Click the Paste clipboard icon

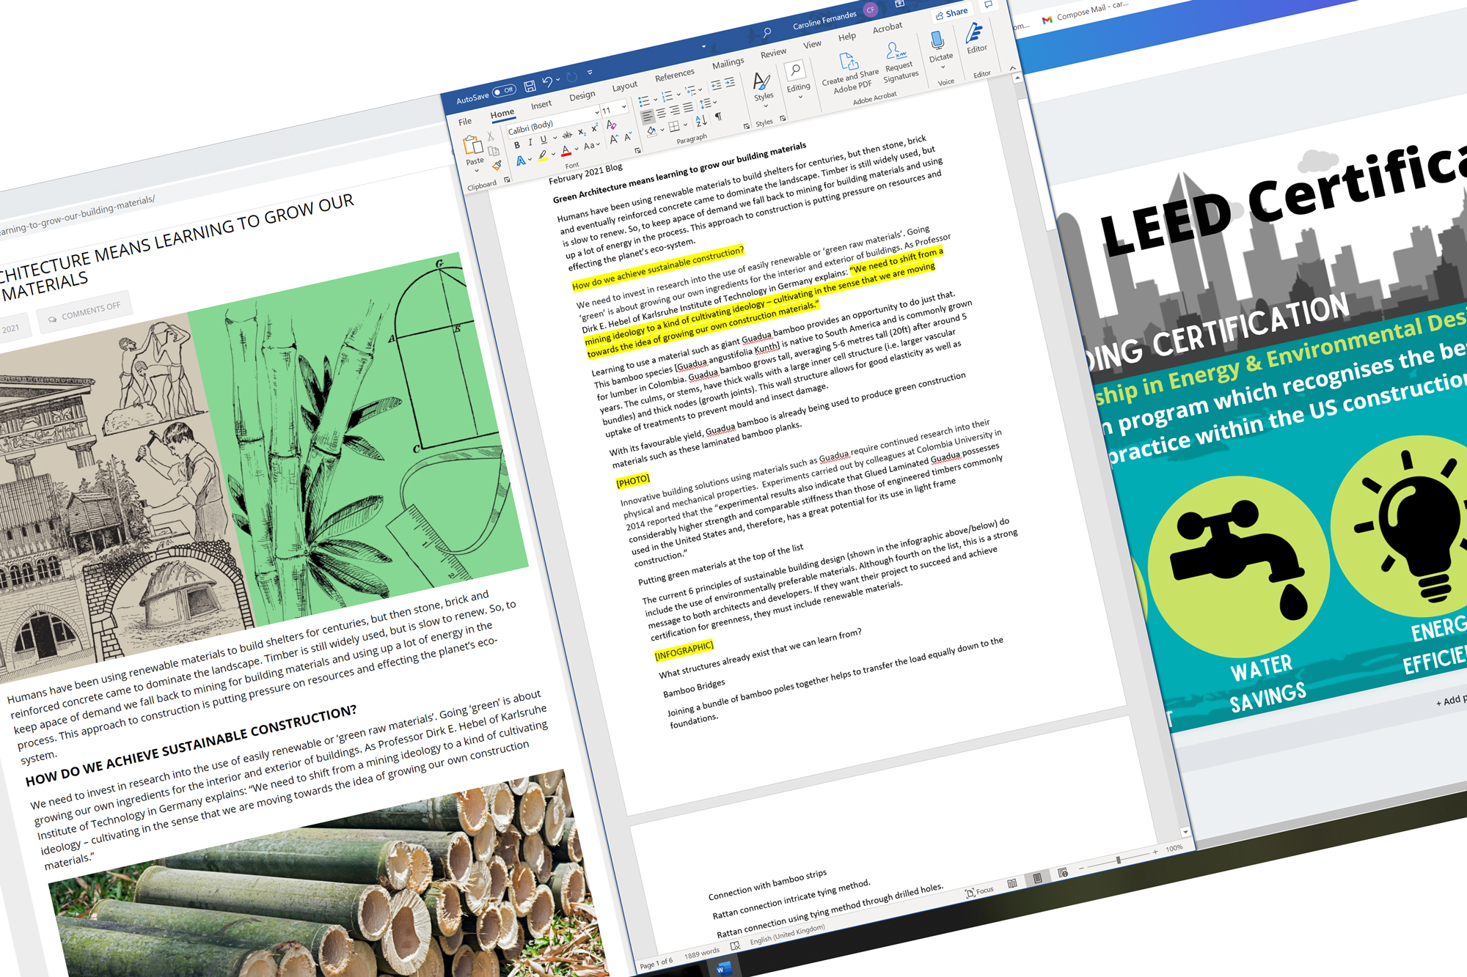pyautogui.click(x=473, y=145)
